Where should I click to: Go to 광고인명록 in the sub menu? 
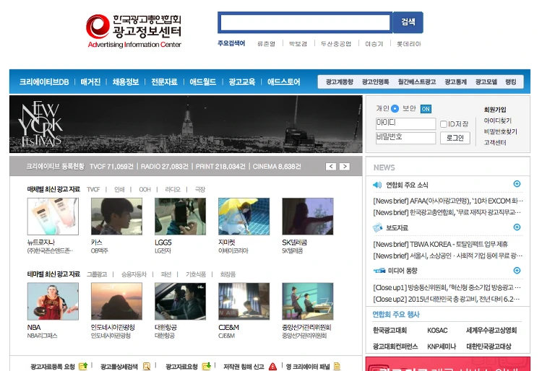(375, 82)
